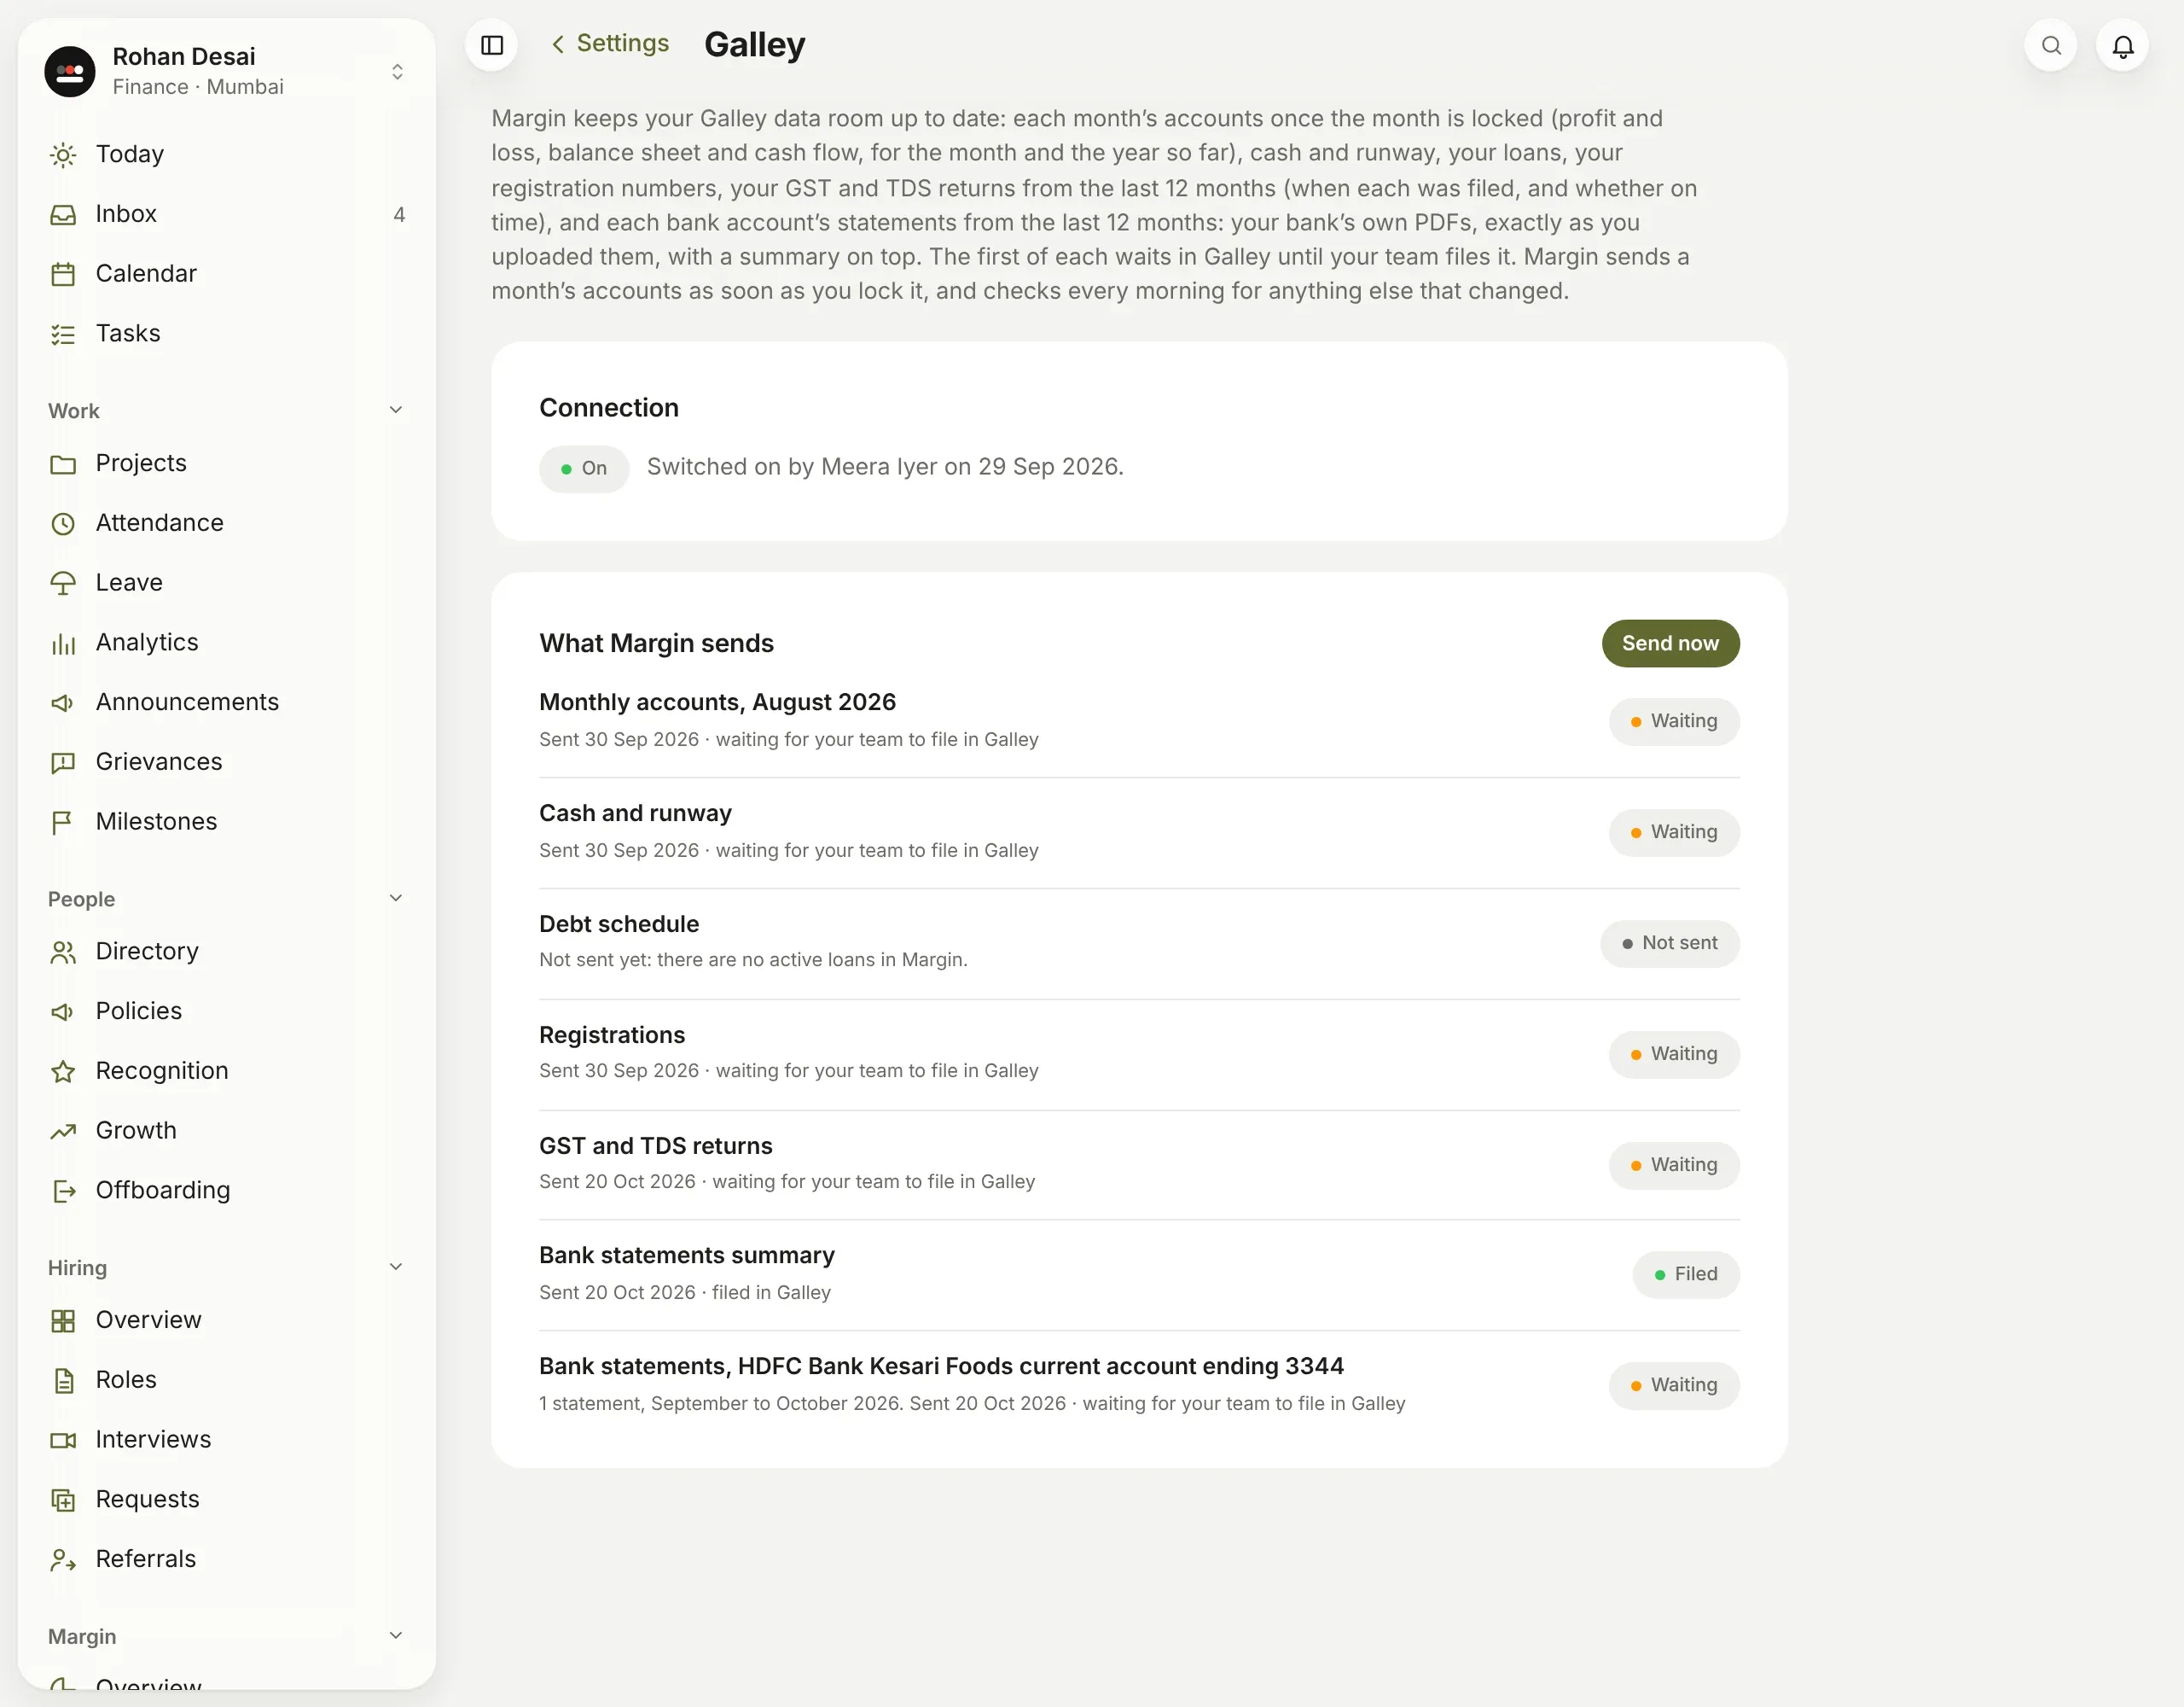Click the Attendance clock icon

[63, 523]
